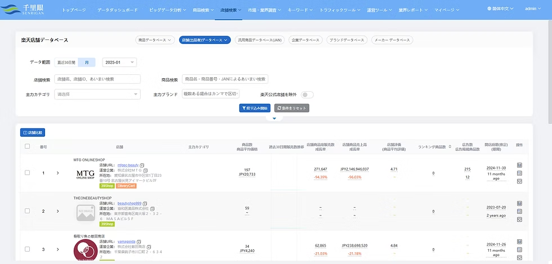The height and width of the screenshot is (264, 552).
Task: Click MTG ONLINE SHOP logo thumbnail
Action: pos(86,174)
